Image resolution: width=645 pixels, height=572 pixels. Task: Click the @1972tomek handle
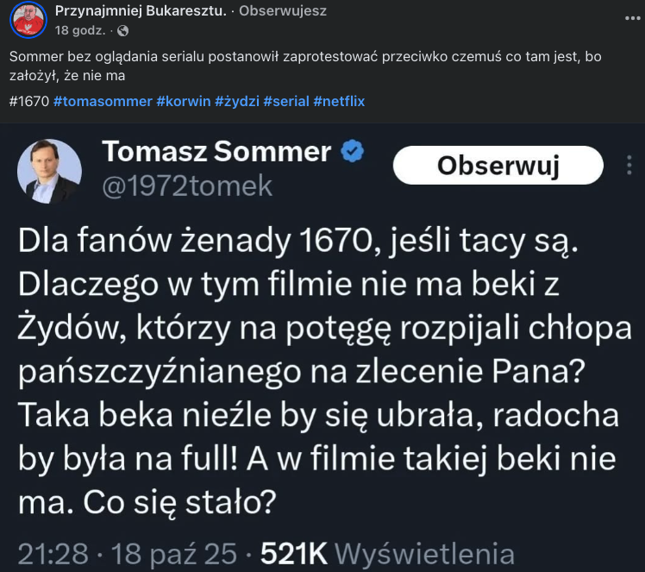(x=187, y=185)
